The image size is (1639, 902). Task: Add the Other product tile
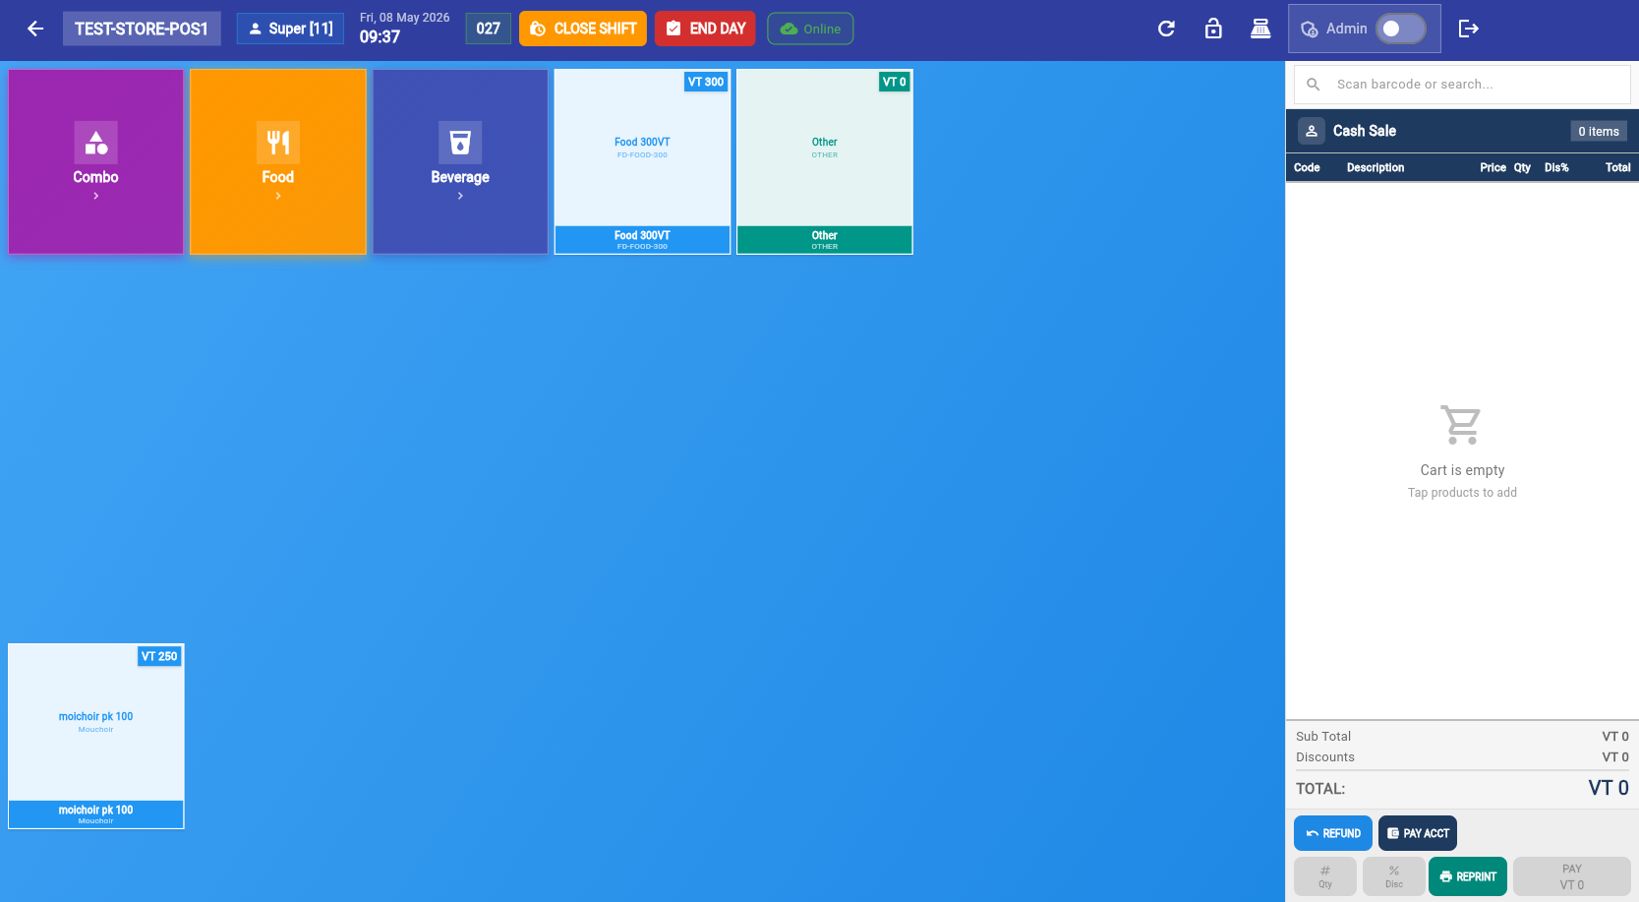click(825, 161)
